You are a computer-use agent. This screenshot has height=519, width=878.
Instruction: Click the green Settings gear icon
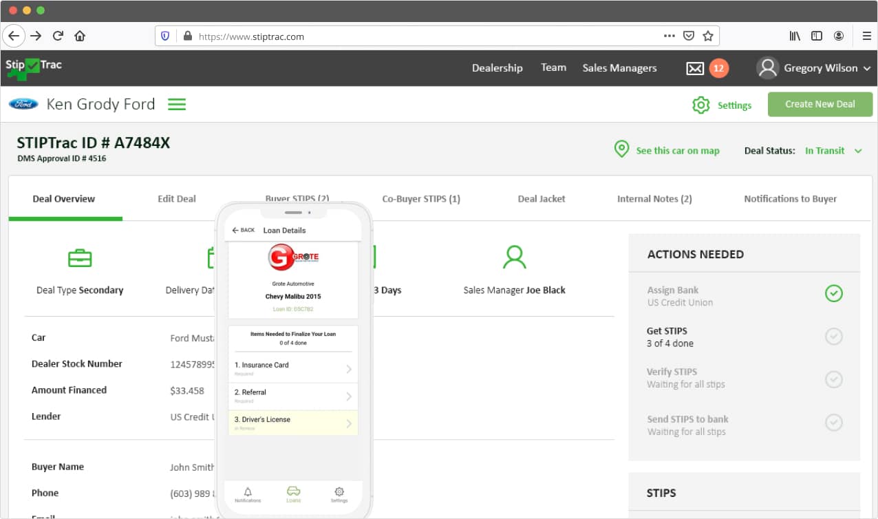700,105
